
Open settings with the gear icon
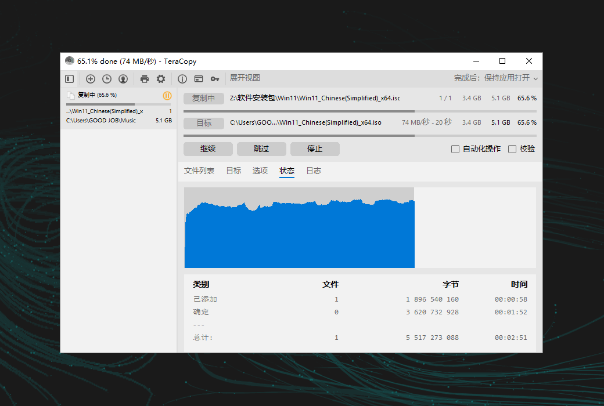point(161,79)
